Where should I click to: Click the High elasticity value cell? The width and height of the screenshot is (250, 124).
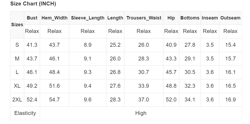141,113
